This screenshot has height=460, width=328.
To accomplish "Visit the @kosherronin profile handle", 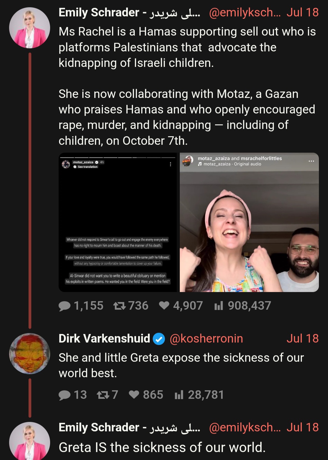I will [206, 339].
